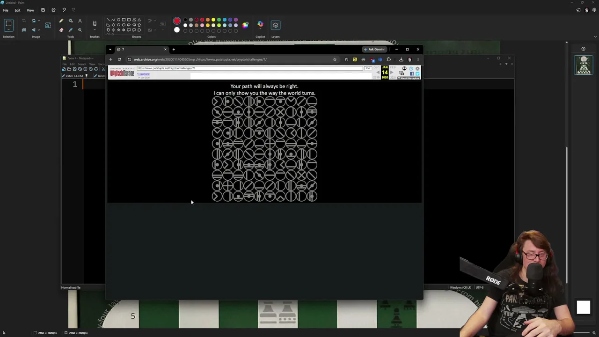Click the Wayback Machine logo
Viewport: 599px width, 337px height.
point(122,72)
